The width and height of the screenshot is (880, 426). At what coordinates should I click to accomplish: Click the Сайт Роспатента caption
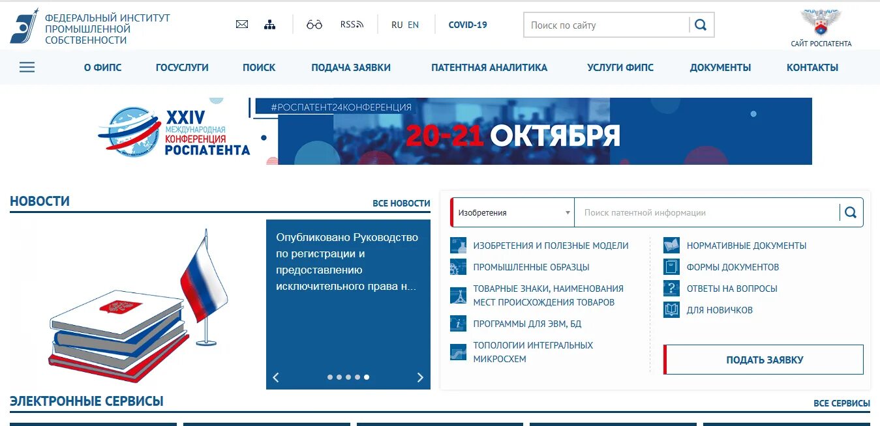tap(821, 44)
